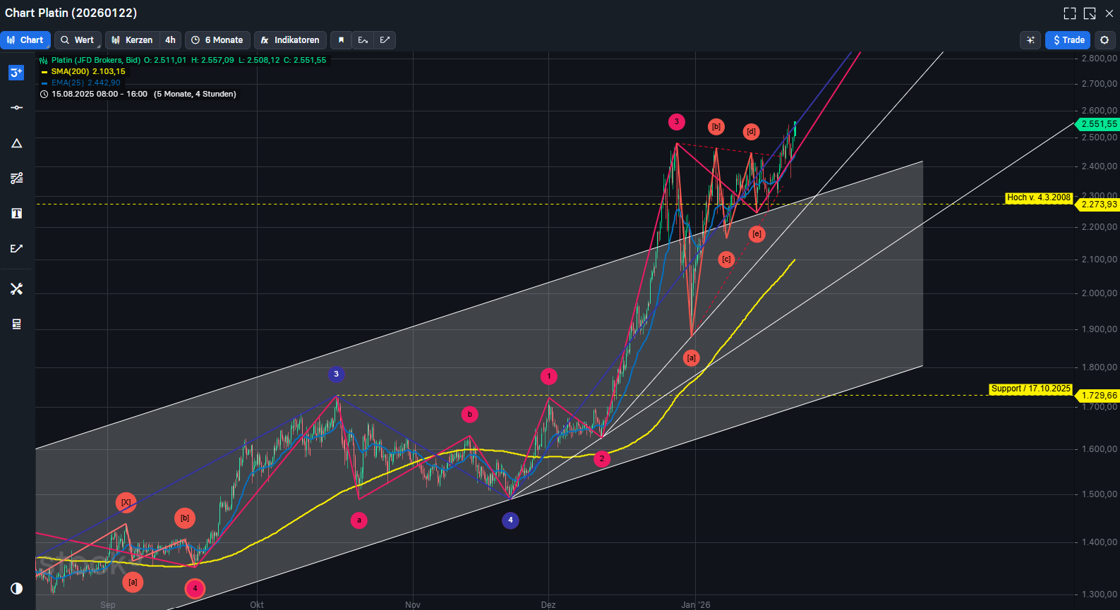
Task: Open the Indikatoren menu
Action: [x=290, y=40]
